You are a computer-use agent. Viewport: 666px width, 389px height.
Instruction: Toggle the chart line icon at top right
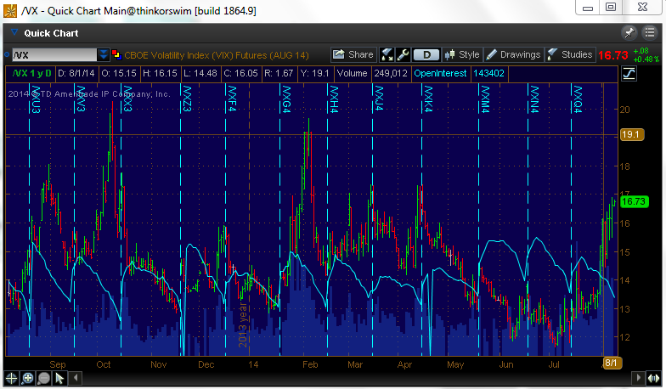(x=629, y=74)
